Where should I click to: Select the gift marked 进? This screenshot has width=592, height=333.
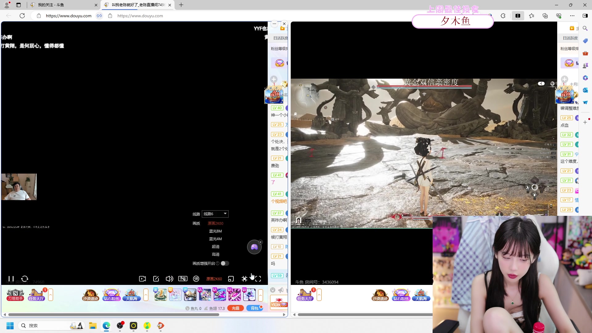(190, 294)
